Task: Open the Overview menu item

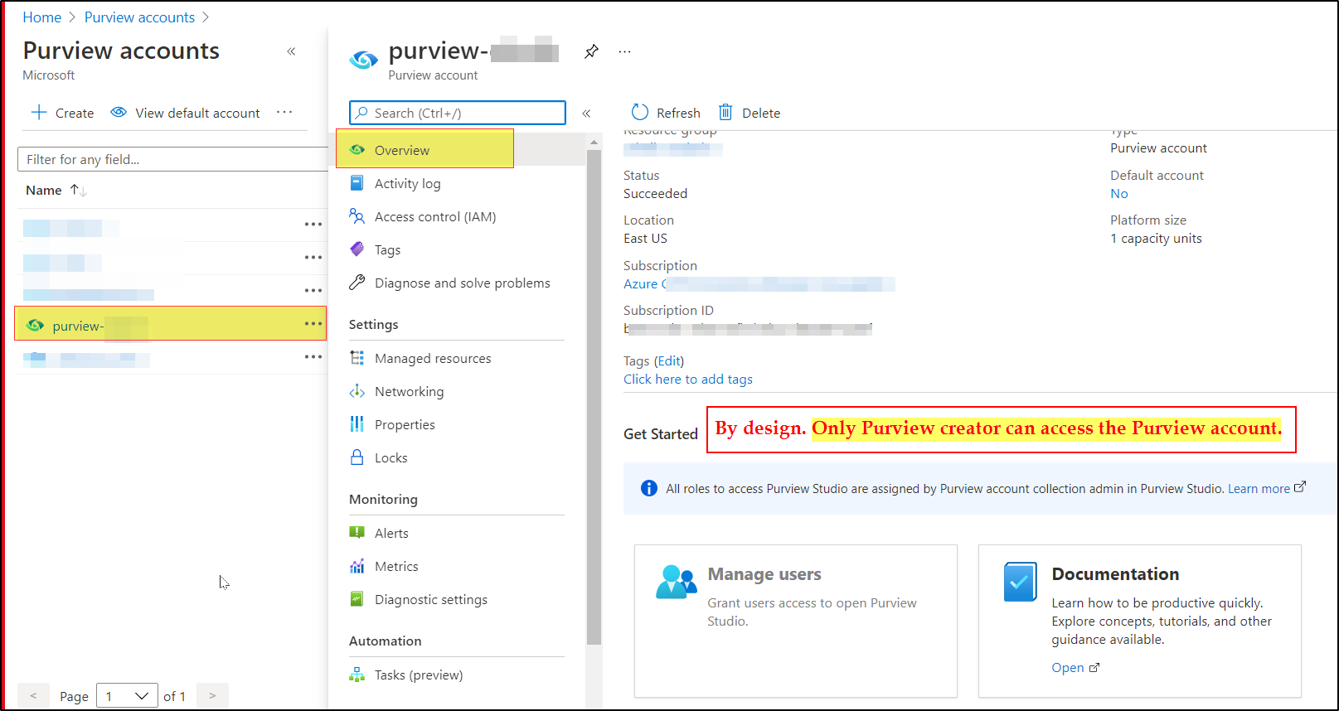Action: pos(425,149)
